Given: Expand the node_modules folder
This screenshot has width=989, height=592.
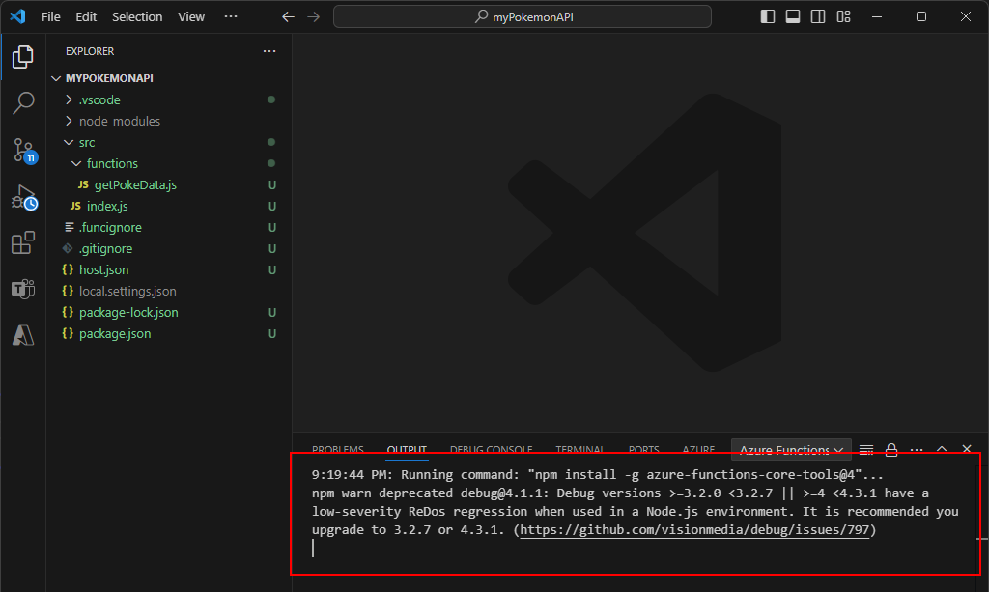Looking at the screenshot, I should (x=170, y=121).
